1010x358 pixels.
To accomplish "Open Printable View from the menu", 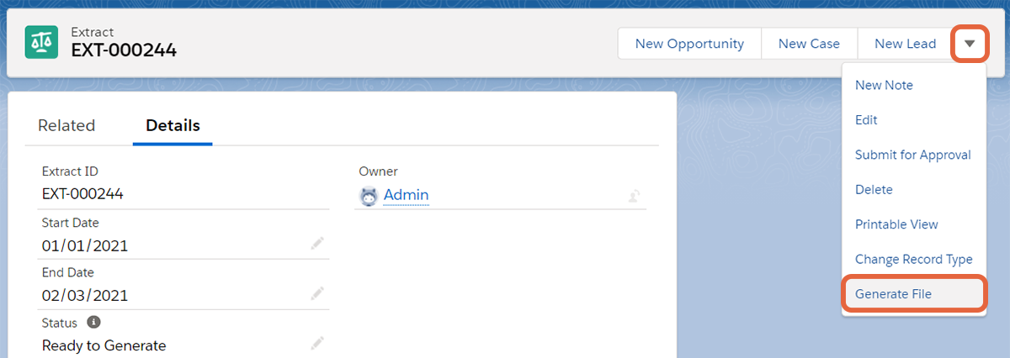I will coord(896,224).
